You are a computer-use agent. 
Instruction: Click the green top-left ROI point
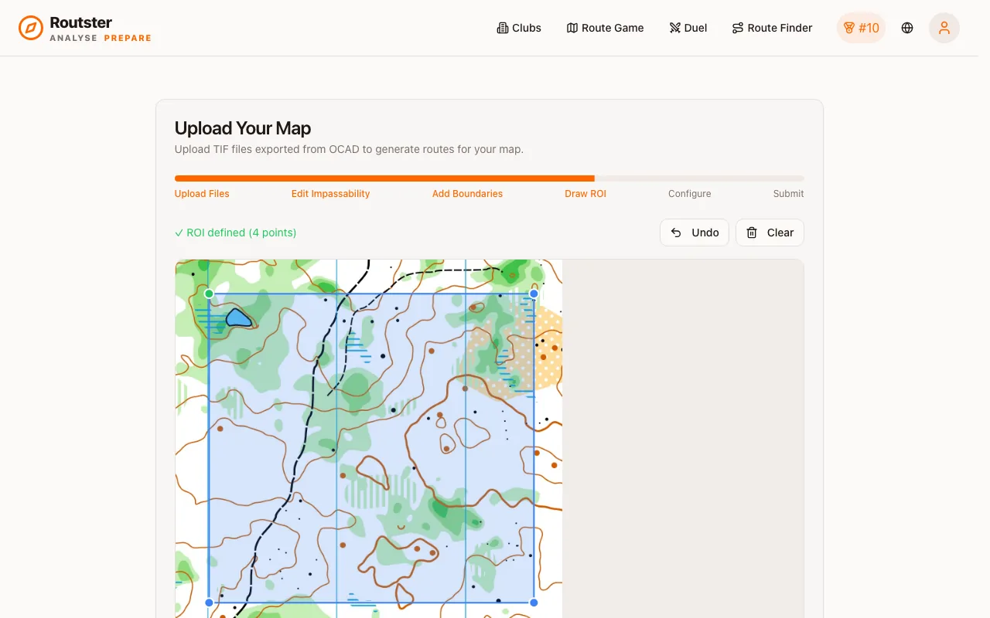pyautogui.click(x=209, y=294)
